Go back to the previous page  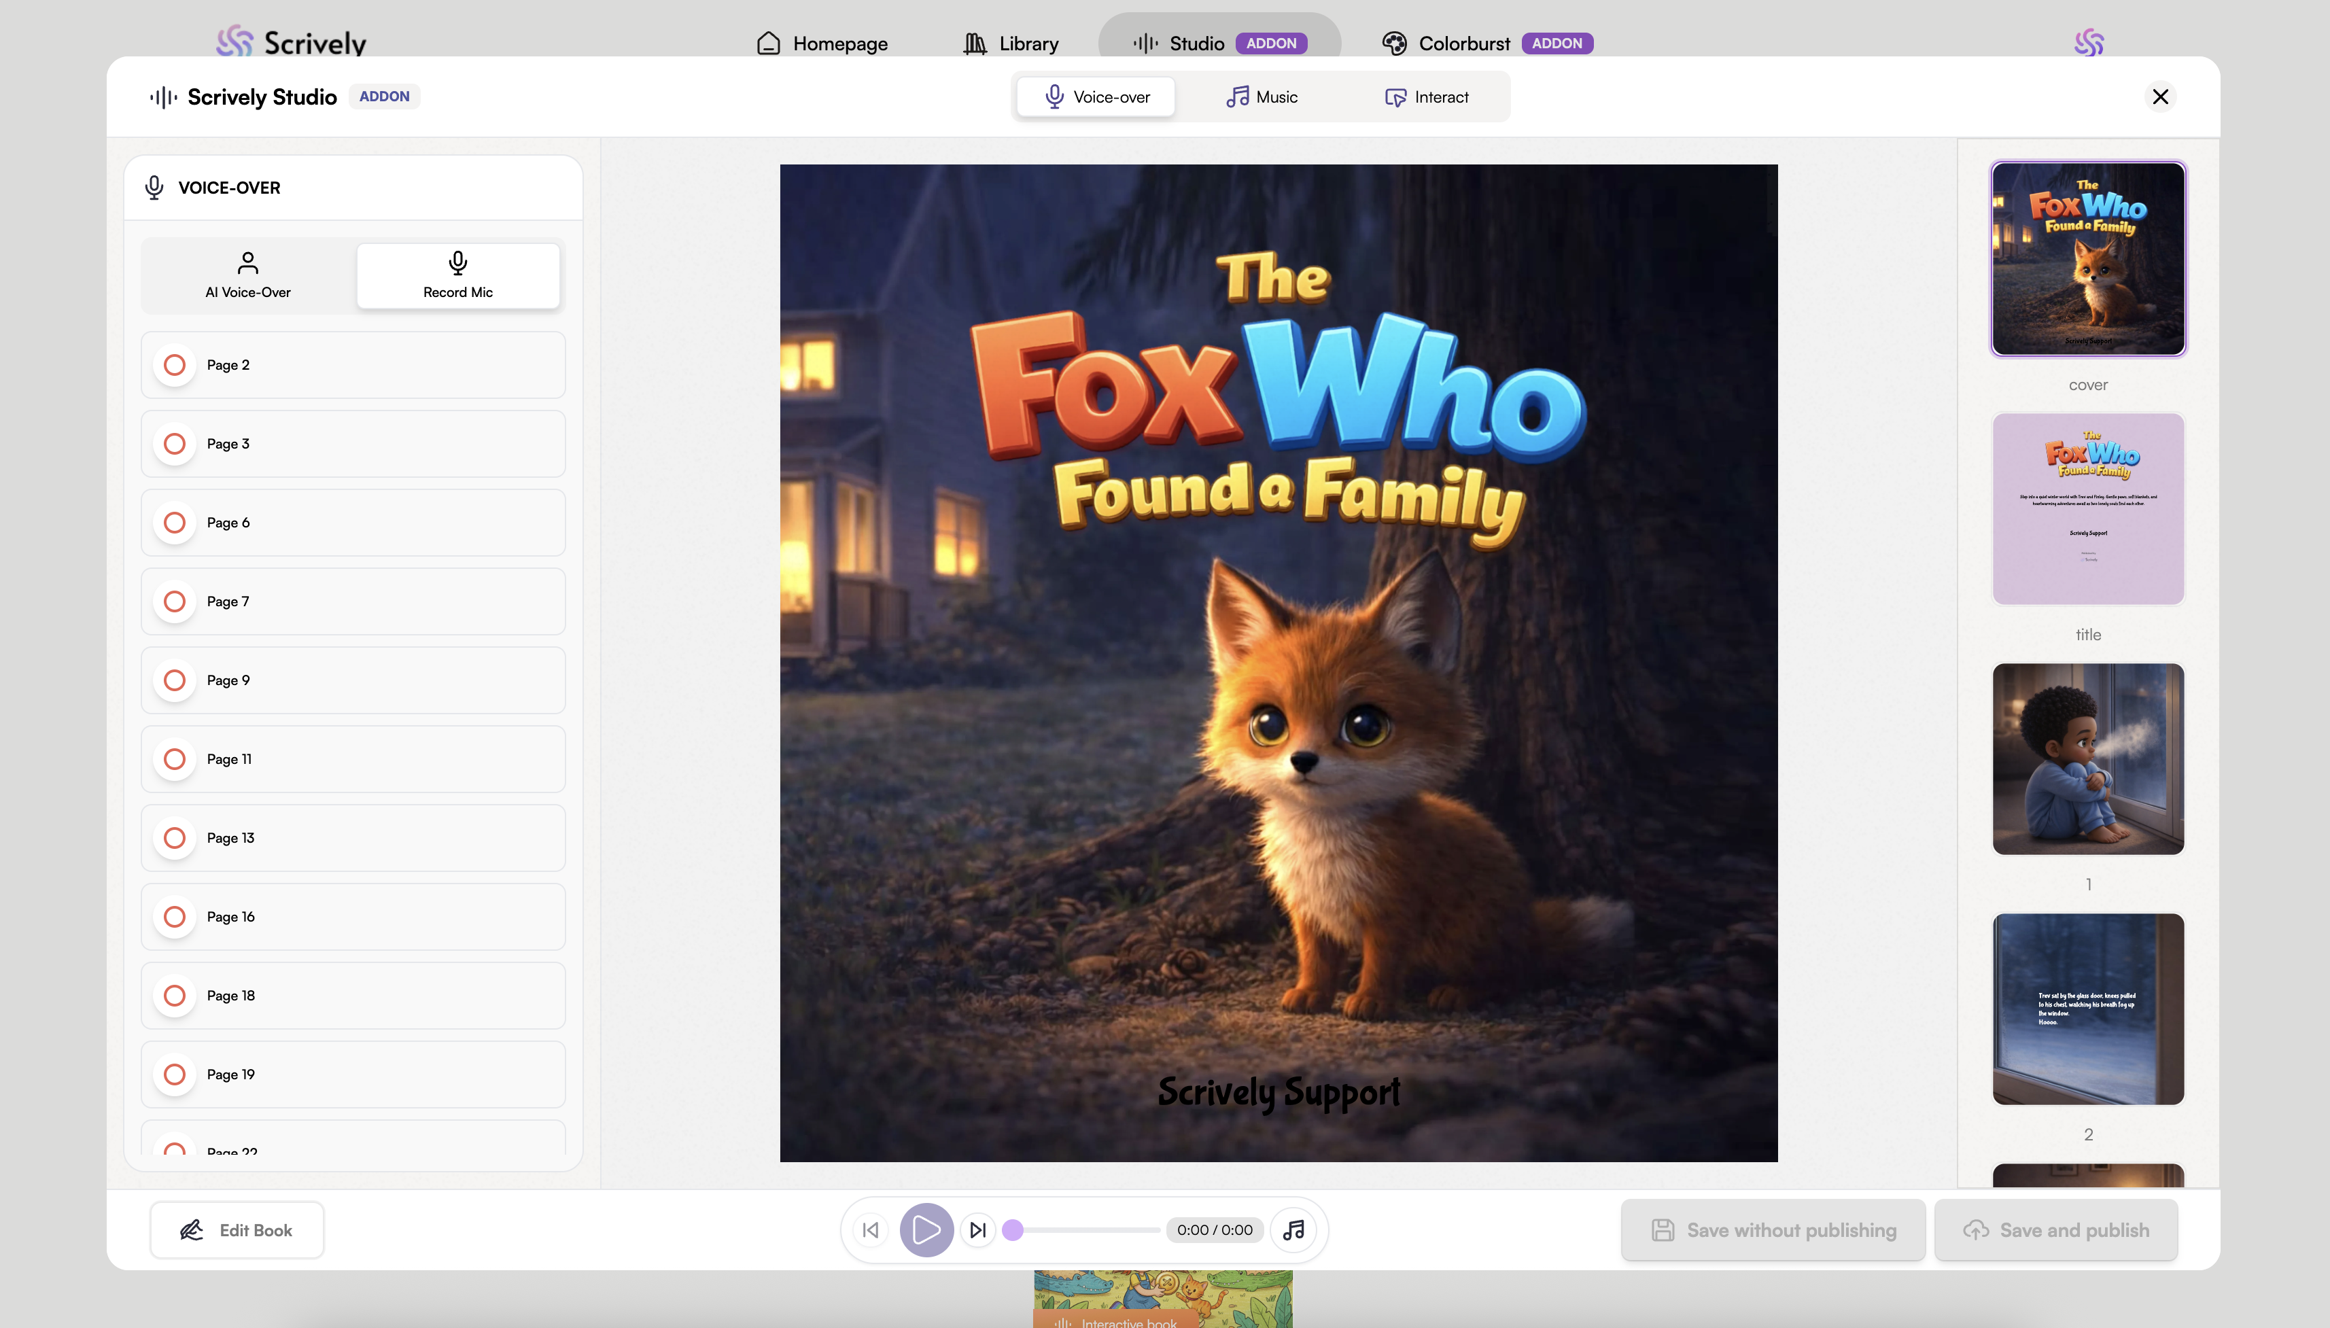[x=871, y=1229]
